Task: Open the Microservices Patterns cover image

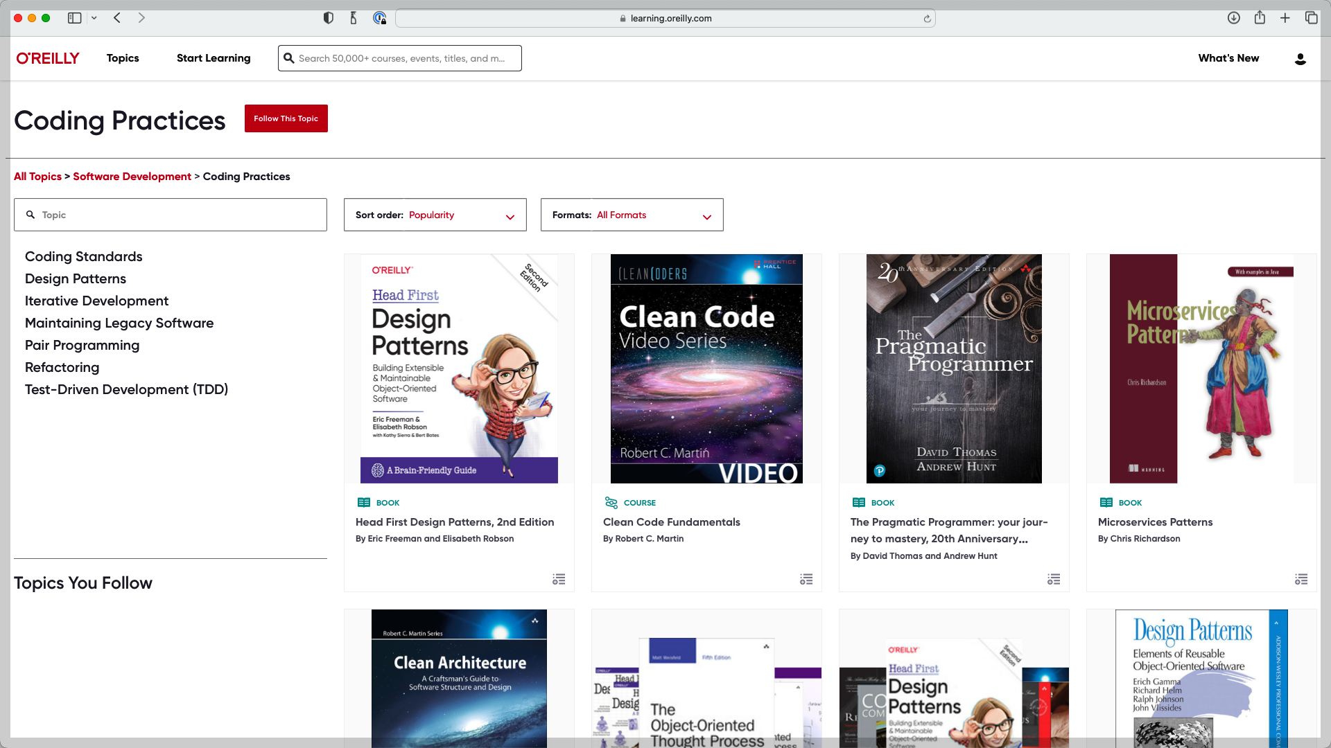Action: (x=1201, y=368)
